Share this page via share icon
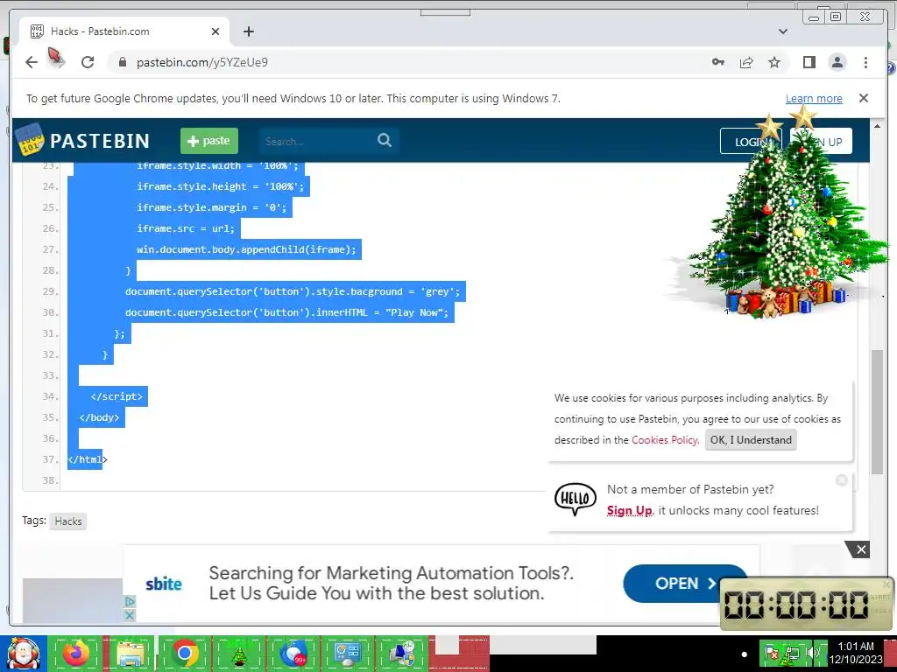Image resolution: width=897 pixels, height=672 pixels. coord(746,62)
